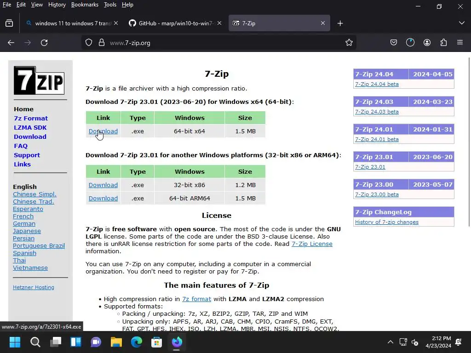Screen dimensions: 471x353
Task: Open the 7-Zip 24.01 beta link
Action: (x=377, y=139)
